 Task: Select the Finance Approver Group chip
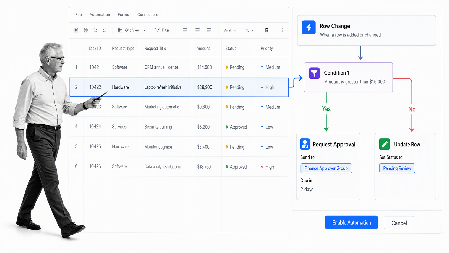point(326,168)
